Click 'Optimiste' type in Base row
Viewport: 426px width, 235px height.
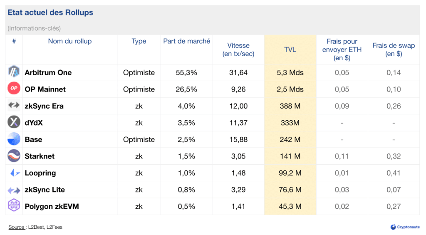(139, 140)
